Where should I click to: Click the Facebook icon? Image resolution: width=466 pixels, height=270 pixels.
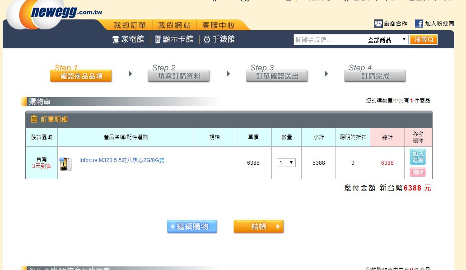[419, 24]
